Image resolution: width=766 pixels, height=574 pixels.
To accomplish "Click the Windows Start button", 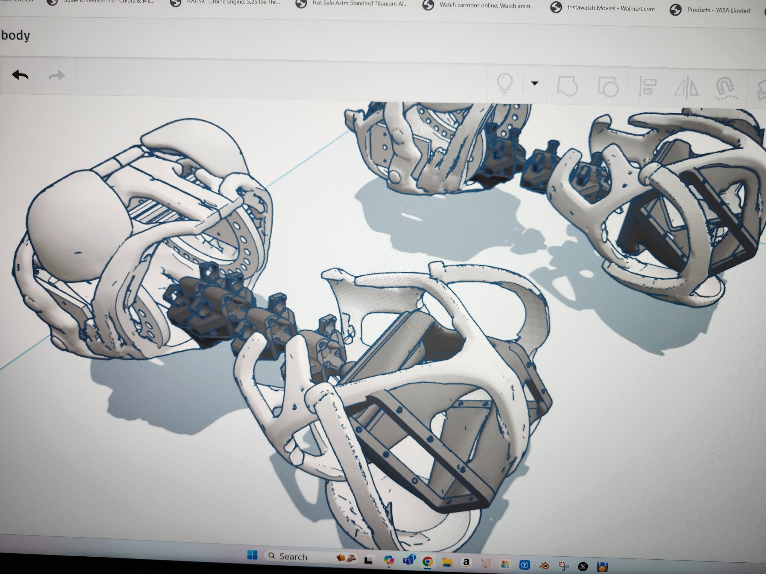I will [253, 555].
